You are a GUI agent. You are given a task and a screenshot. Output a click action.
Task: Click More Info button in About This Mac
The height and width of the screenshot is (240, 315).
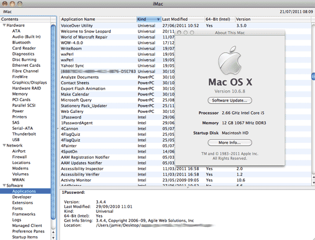(x=230, y=143)
